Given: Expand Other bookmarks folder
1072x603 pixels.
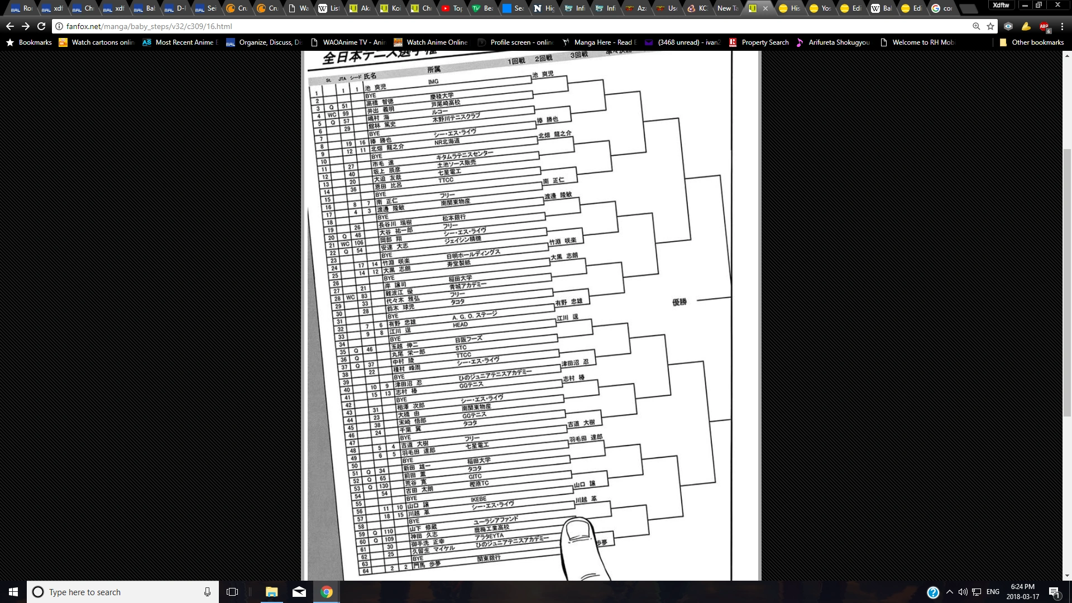Looking at the screenshot, I should pos(1031,42).
